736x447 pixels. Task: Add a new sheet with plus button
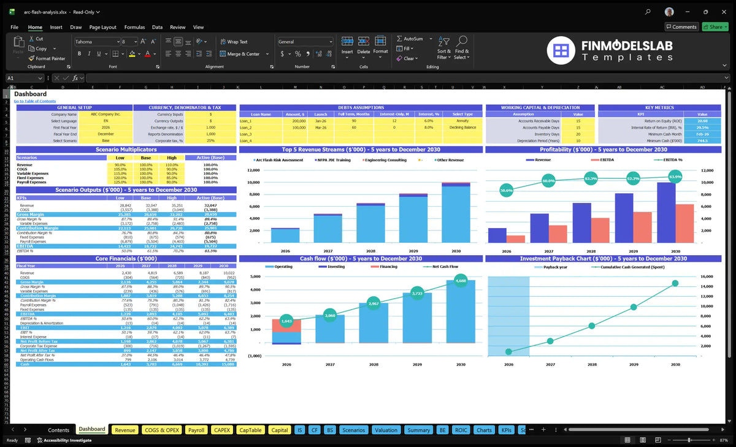(543, 430)
